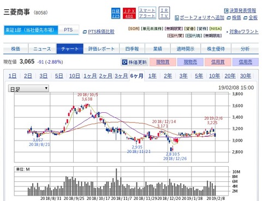Open the 株価 tab
The image size is (262, 201).
coord(16,48)
